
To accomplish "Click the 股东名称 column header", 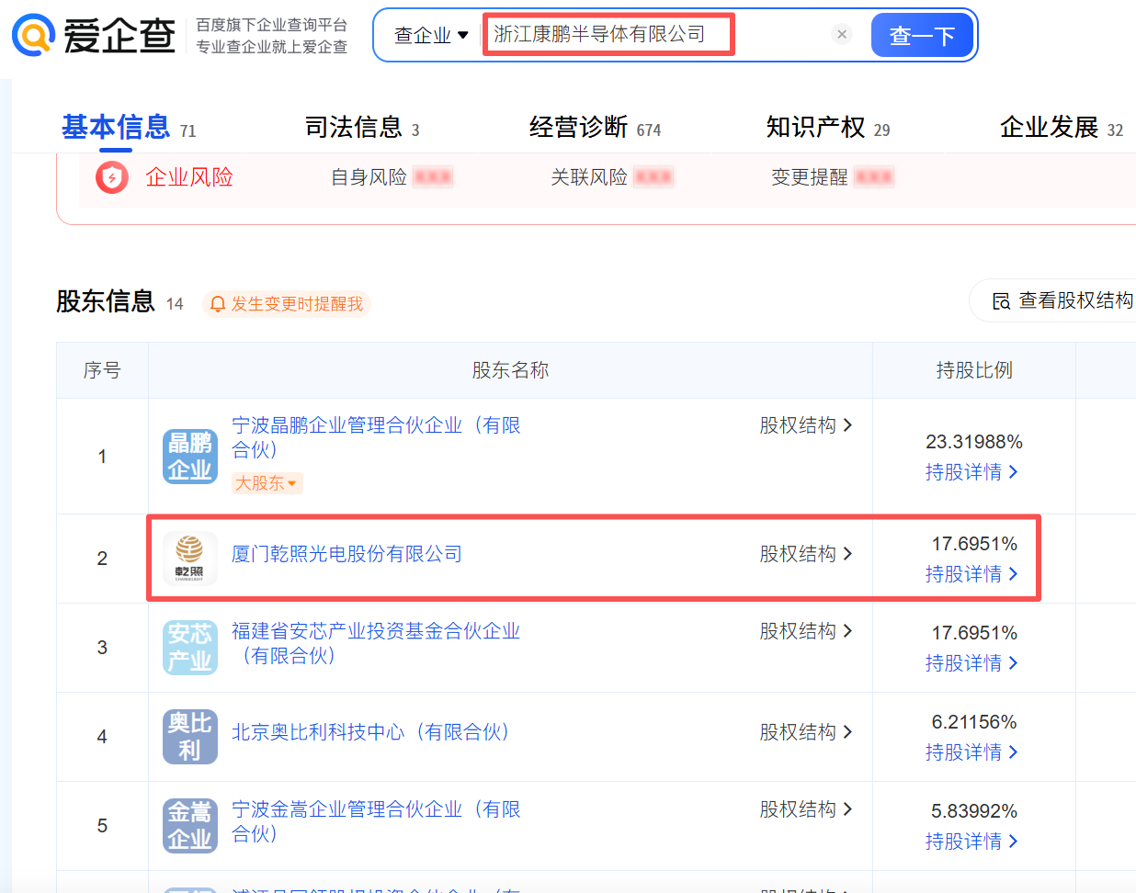I will (x=510, y=370).
